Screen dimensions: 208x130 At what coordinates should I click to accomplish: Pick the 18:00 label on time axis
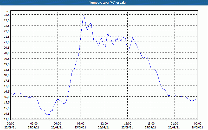tap(151, 124)
